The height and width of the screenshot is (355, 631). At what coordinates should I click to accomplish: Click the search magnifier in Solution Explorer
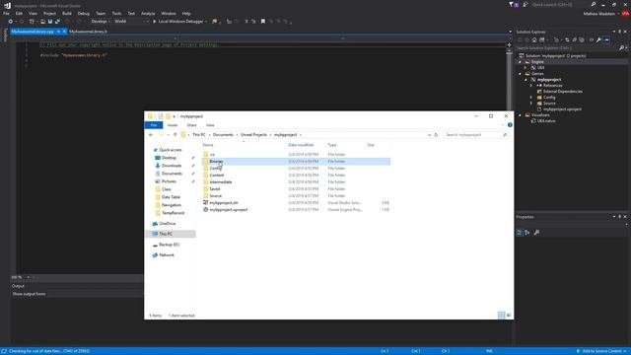(622, 48)
